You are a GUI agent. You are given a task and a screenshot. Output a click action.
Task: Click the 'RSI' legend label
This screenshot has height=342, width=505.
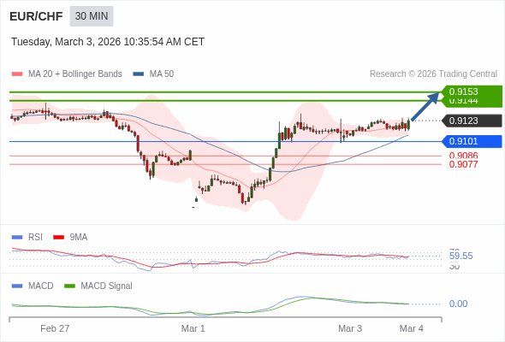[35, 238]
